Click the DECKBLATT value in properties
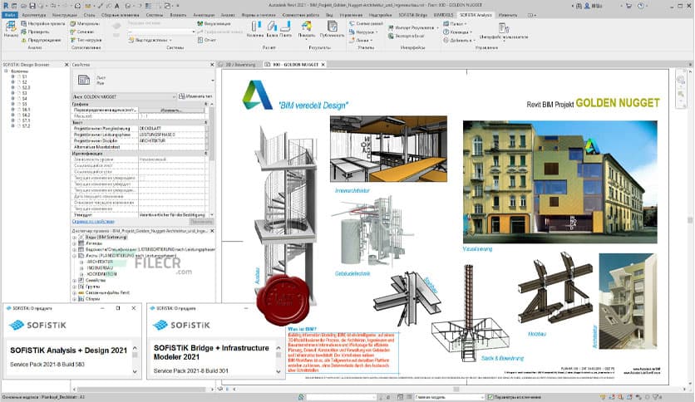This screenshot has height=402, width=695. [x=172, y=129]
